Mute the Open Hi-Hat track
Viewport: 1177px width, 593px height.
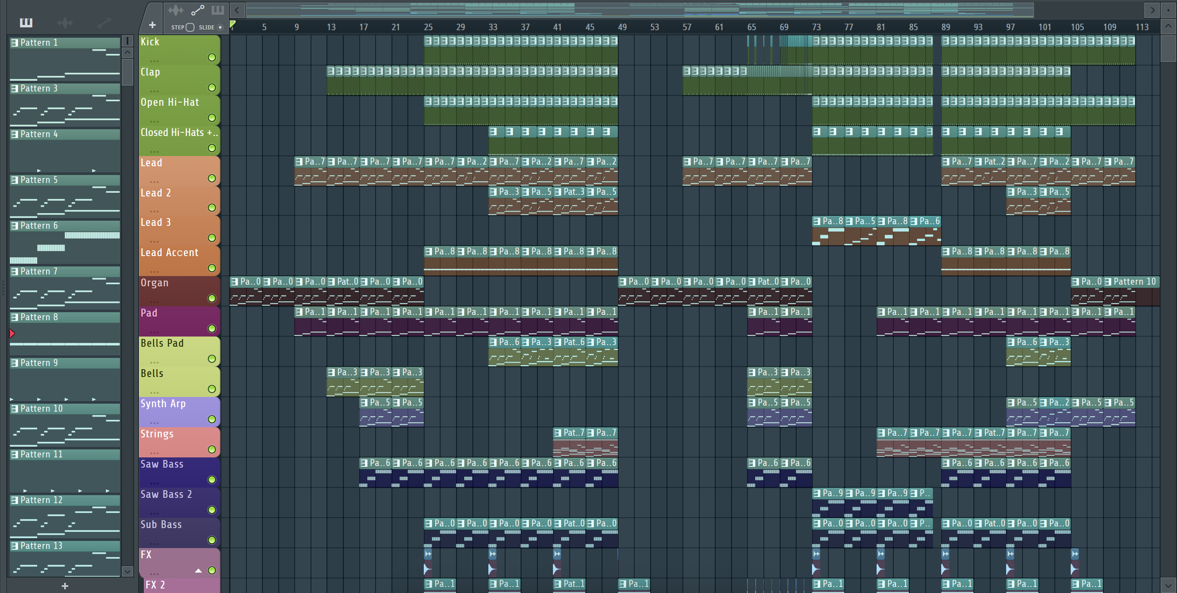pos(212,118)
